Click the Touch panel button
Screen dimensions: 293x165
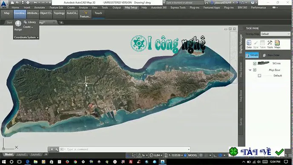click(x=98, y=14)
